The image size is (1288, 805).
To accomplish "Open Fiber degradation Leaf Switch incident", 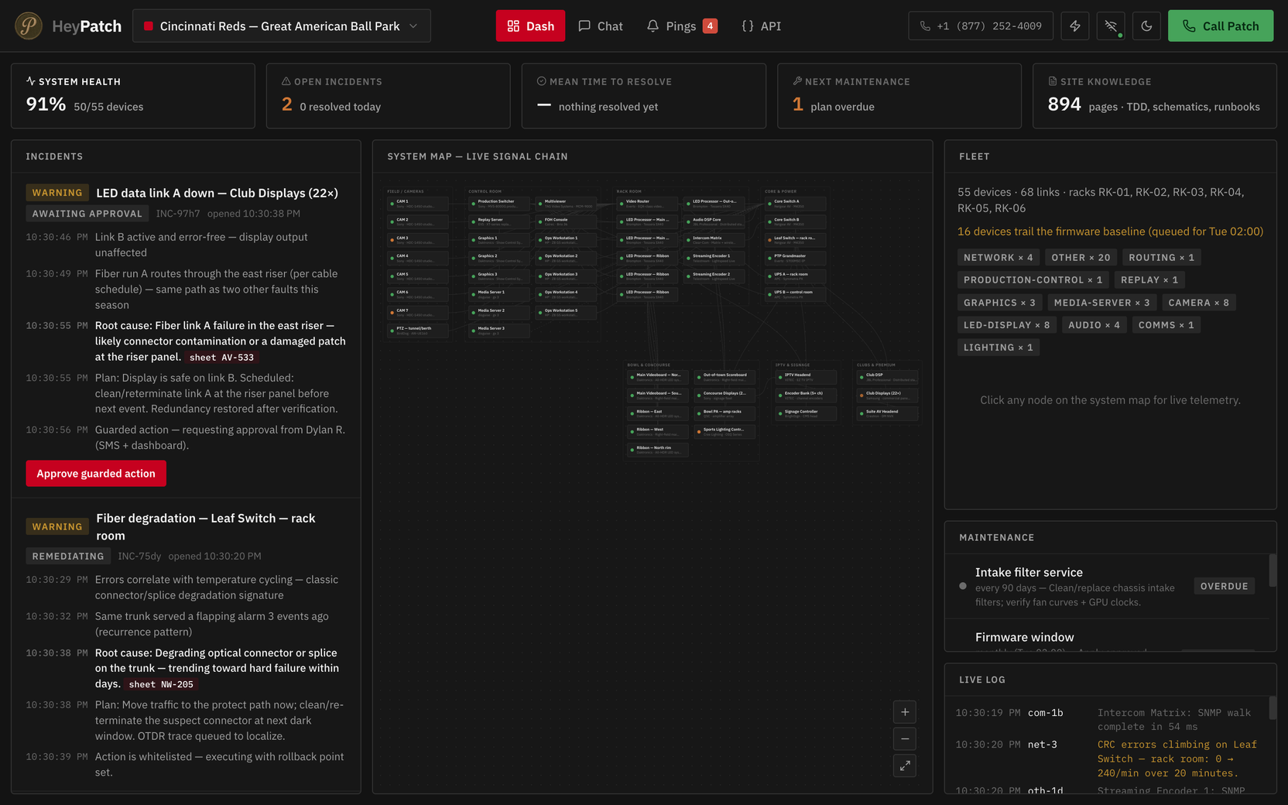I will [206, 526].
